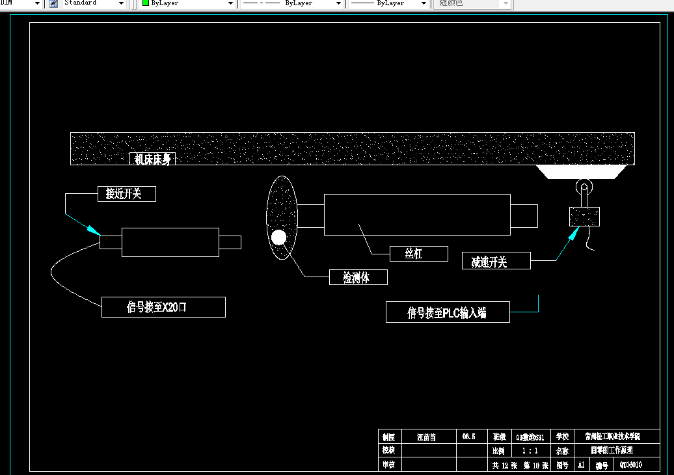Open the linetype ByLayer dropdown
674x475 pixels.
point(337,4)
